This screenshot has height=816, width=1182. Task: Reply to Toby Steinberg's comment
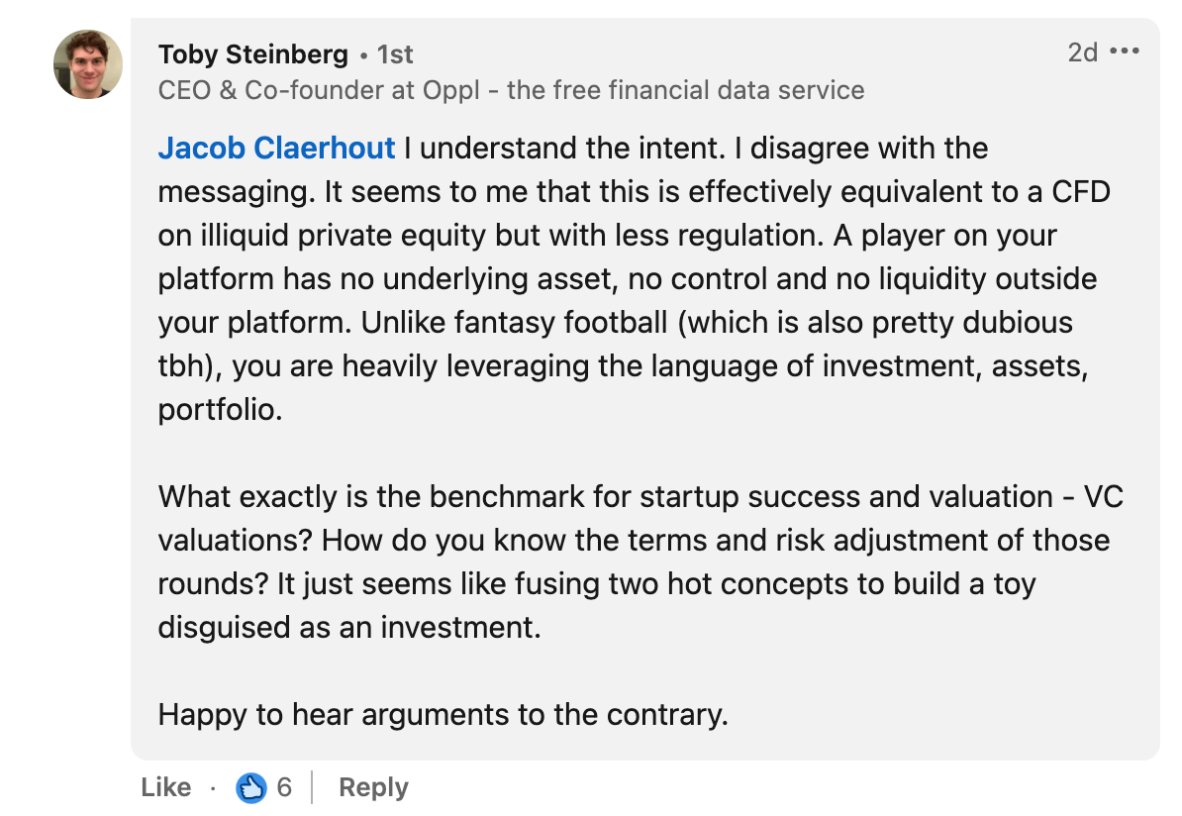click(373, 787)
